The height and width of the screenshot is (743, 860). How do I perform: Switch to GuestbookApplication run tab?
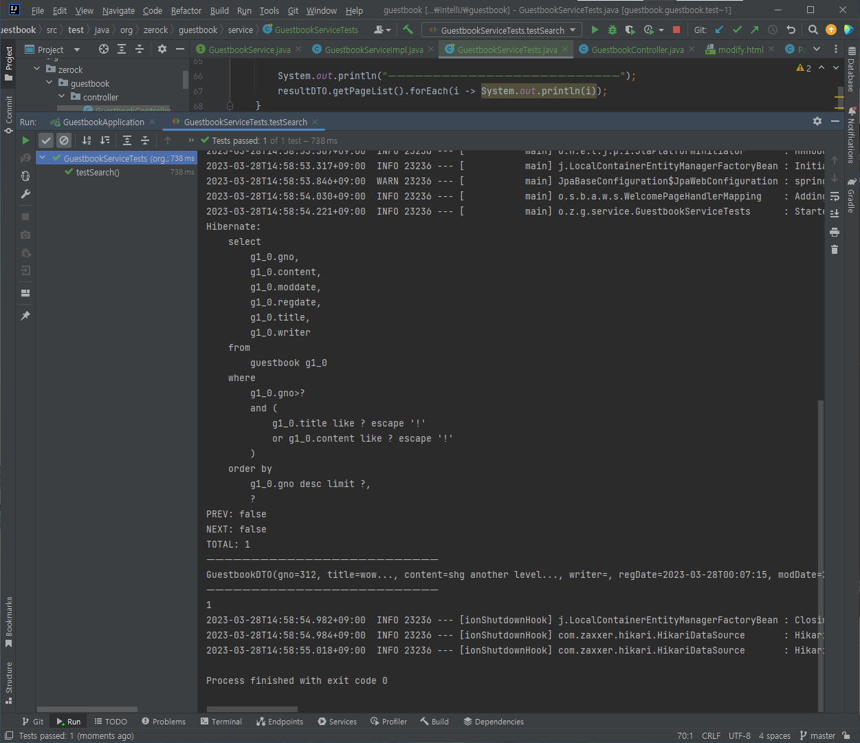click(103, 122)
